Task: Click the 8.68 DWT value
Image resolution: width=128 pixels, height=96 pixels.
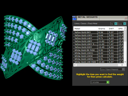Action: tap(111, 47)
